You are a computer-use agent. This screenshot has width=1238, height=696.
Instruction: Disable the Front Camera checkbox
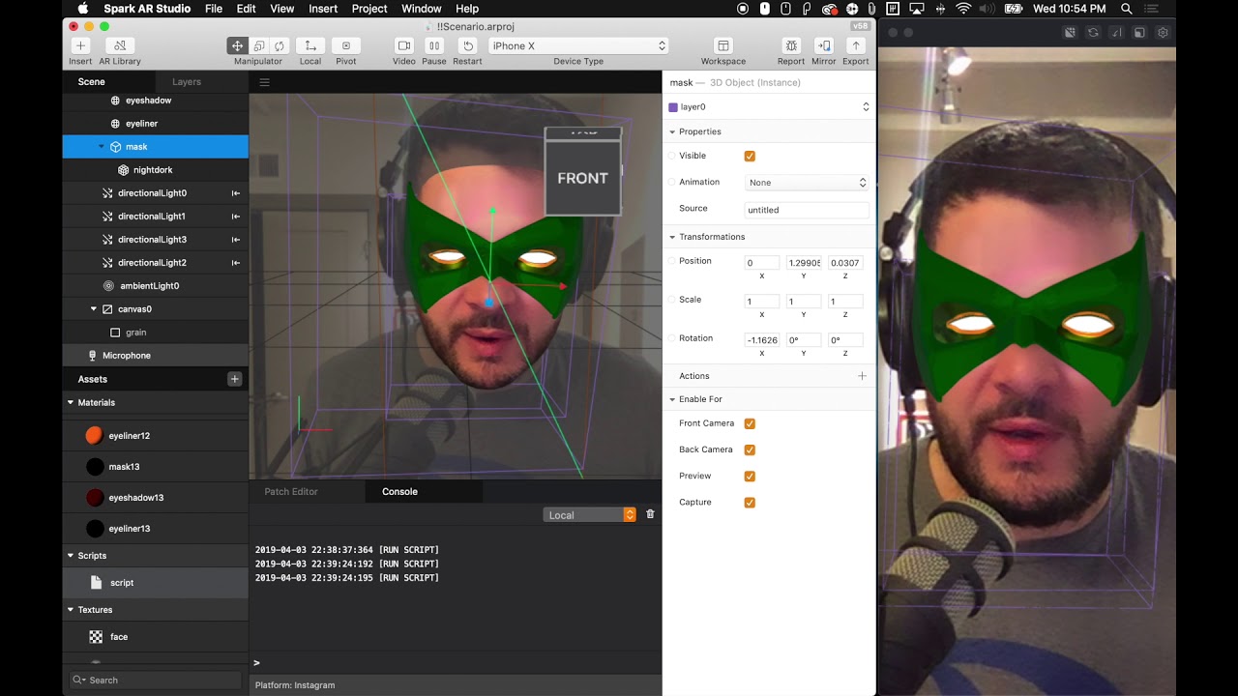pos(750,423)
